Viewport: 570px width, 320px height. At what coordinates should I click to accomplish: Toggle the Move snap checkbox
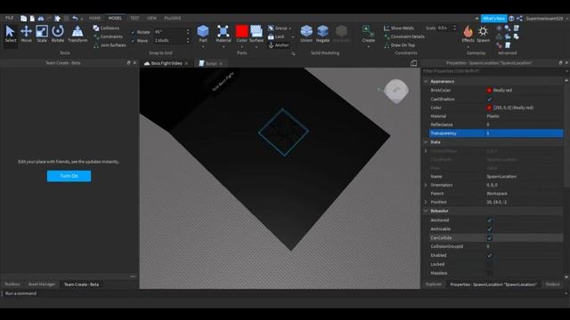point(133,41)
